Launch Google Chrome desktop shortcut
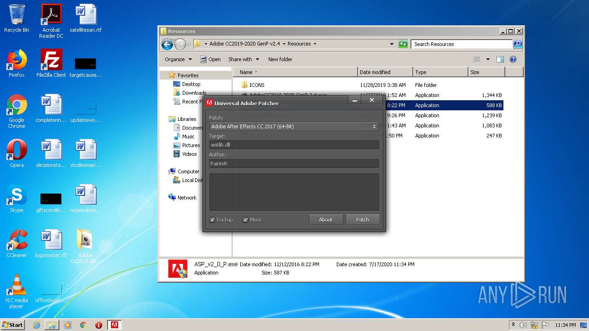Viewport: 589px width, 331px height. pyautogui.click(x=17, y=111)
